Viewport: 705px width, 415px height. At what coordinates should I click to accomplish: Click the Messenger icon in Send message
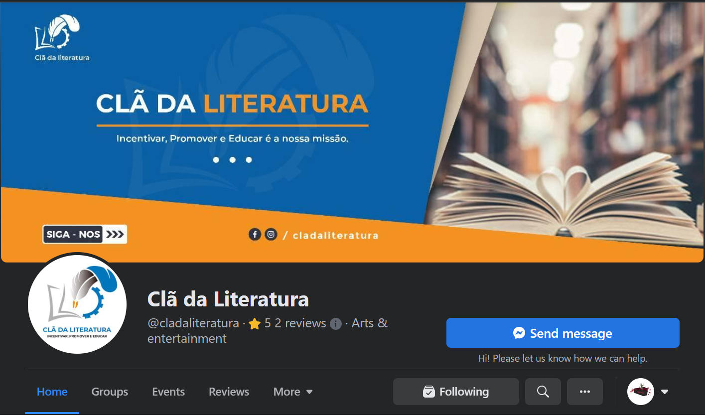click(519, 333)
